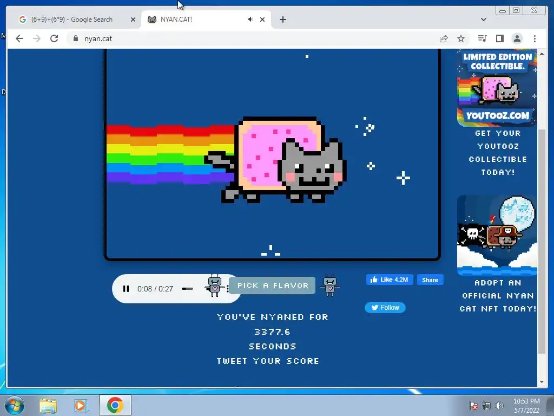Open the pirate Nyan Cat NFT image
This screenshot has height=416, width=554.
497,235
